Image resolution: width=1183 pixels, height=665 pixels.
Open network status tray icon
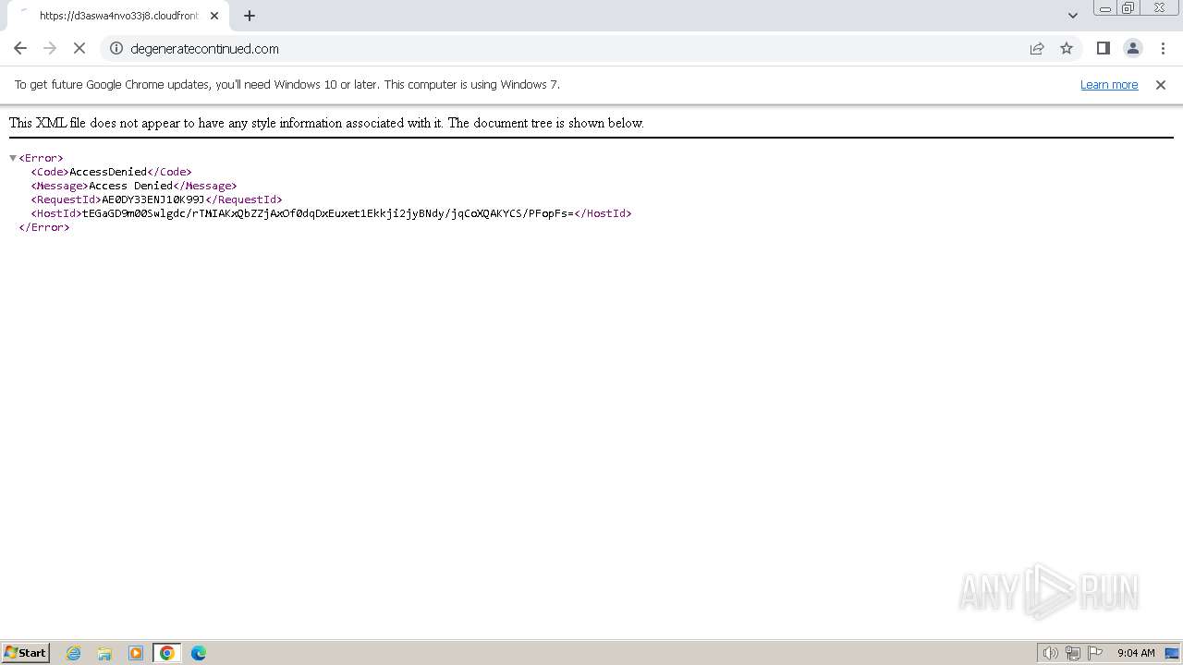pyautogui.click(x=1073, y=653)
